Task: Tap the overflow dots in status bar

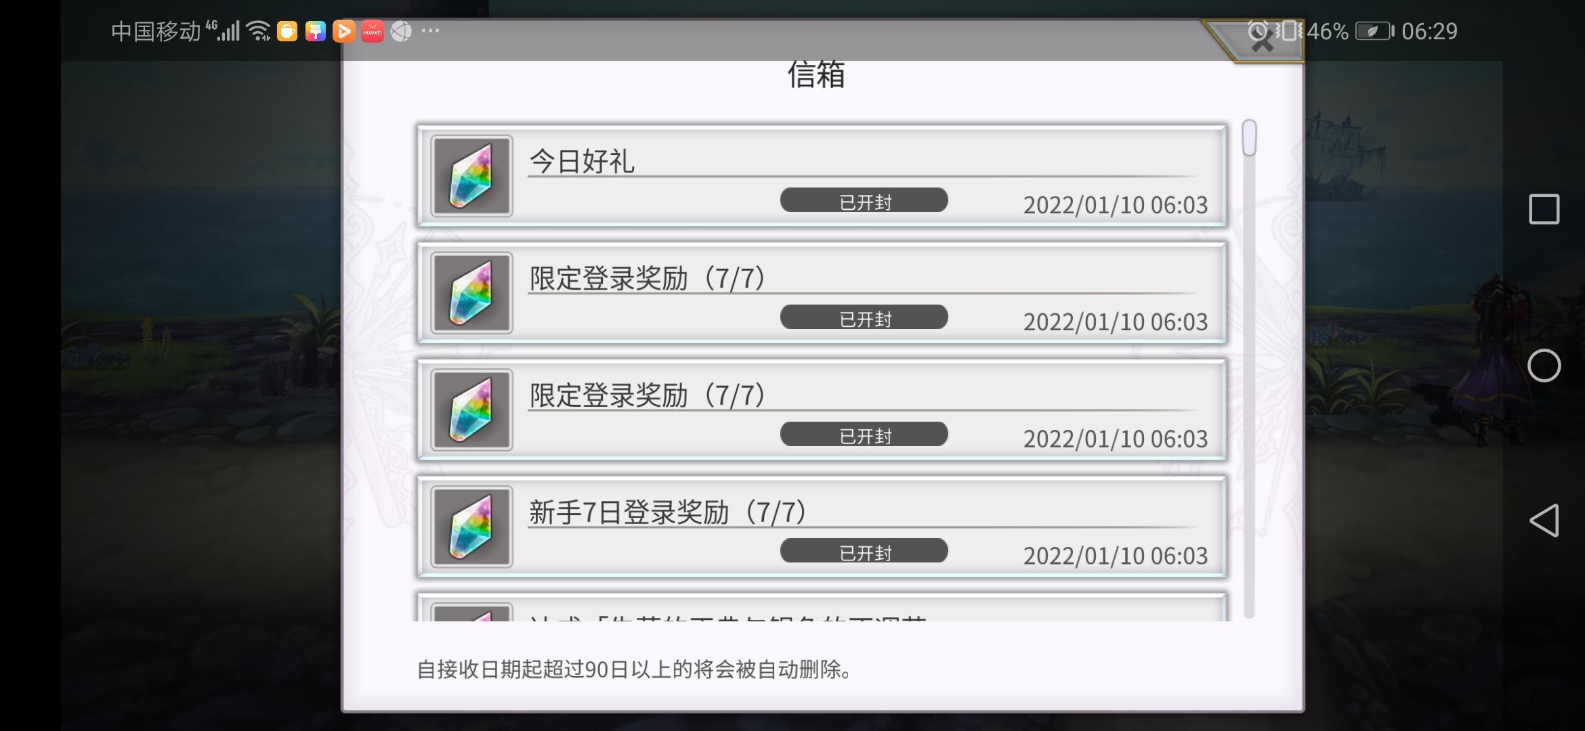Action: (430, 30)
